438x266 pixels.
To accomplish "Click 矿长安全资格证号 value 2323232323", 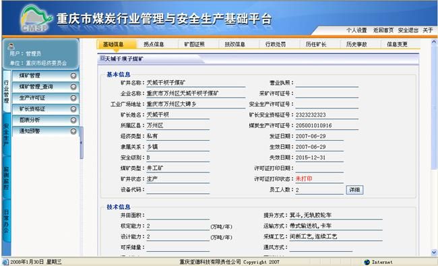I will (x=311, y=115).
